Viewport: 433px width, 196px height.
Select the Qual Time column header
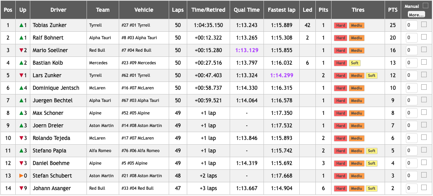pyautogui.click(x=247, y=10)
